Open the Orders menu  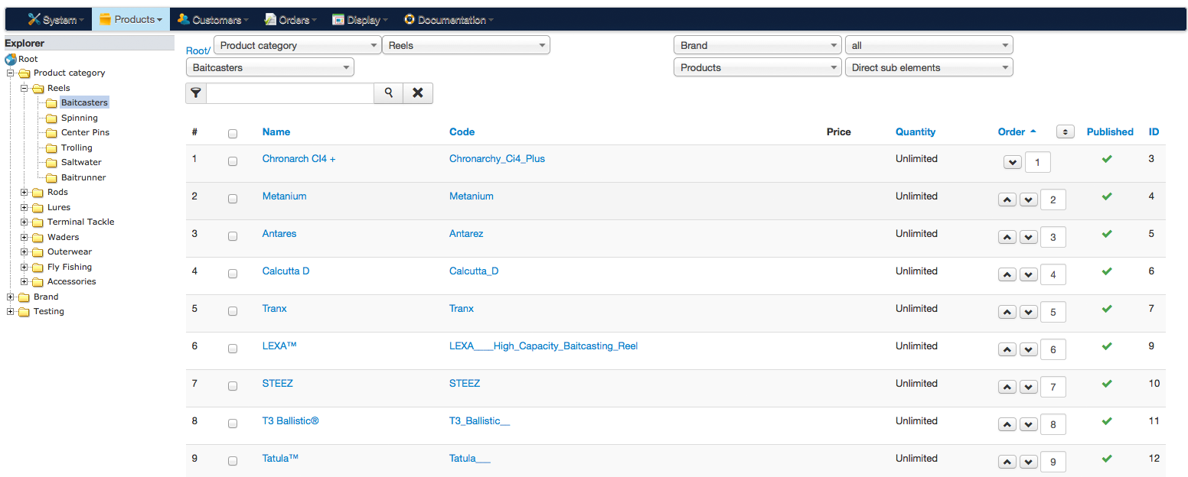(291, 20)
